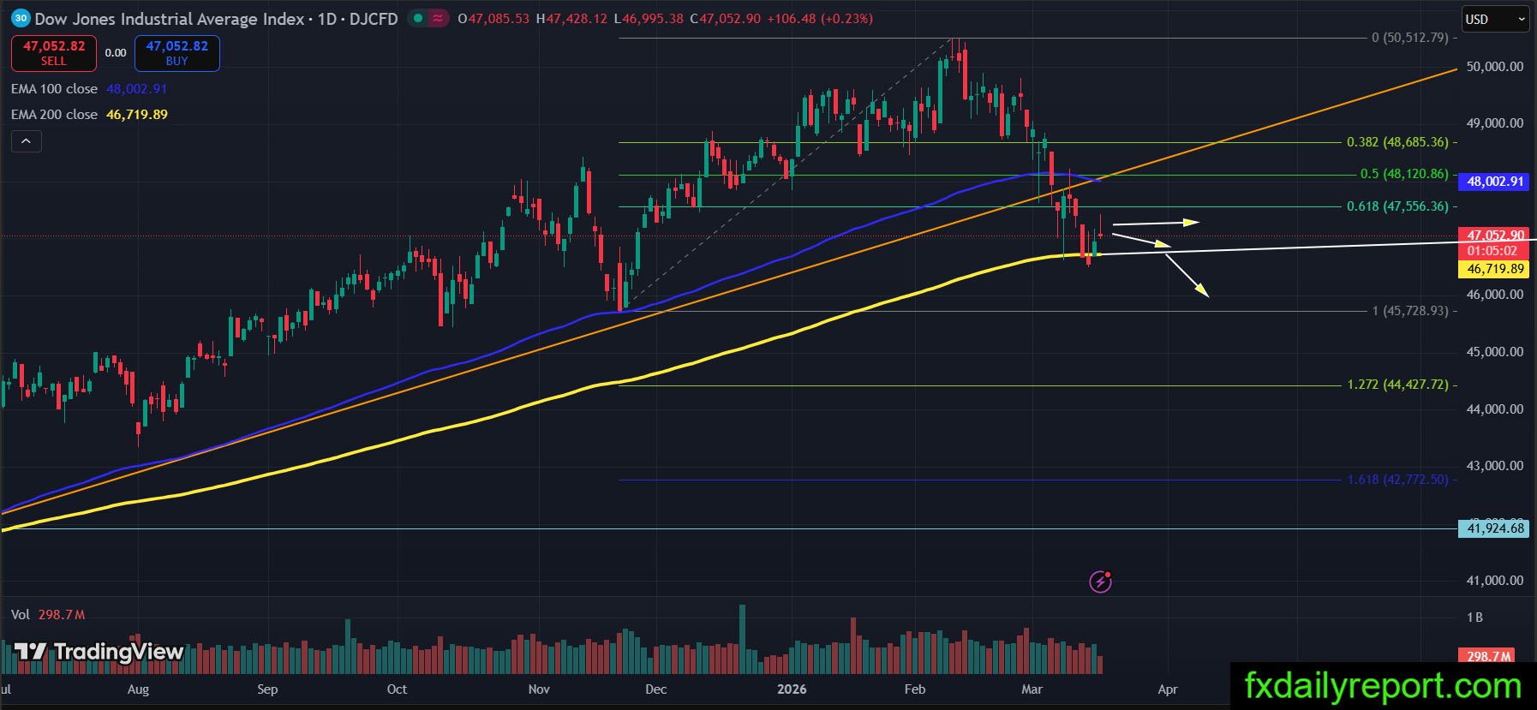Viewport: 1537px width, 710px height.
Task: Click the Apr label on the time axis
Action: 1168,689
